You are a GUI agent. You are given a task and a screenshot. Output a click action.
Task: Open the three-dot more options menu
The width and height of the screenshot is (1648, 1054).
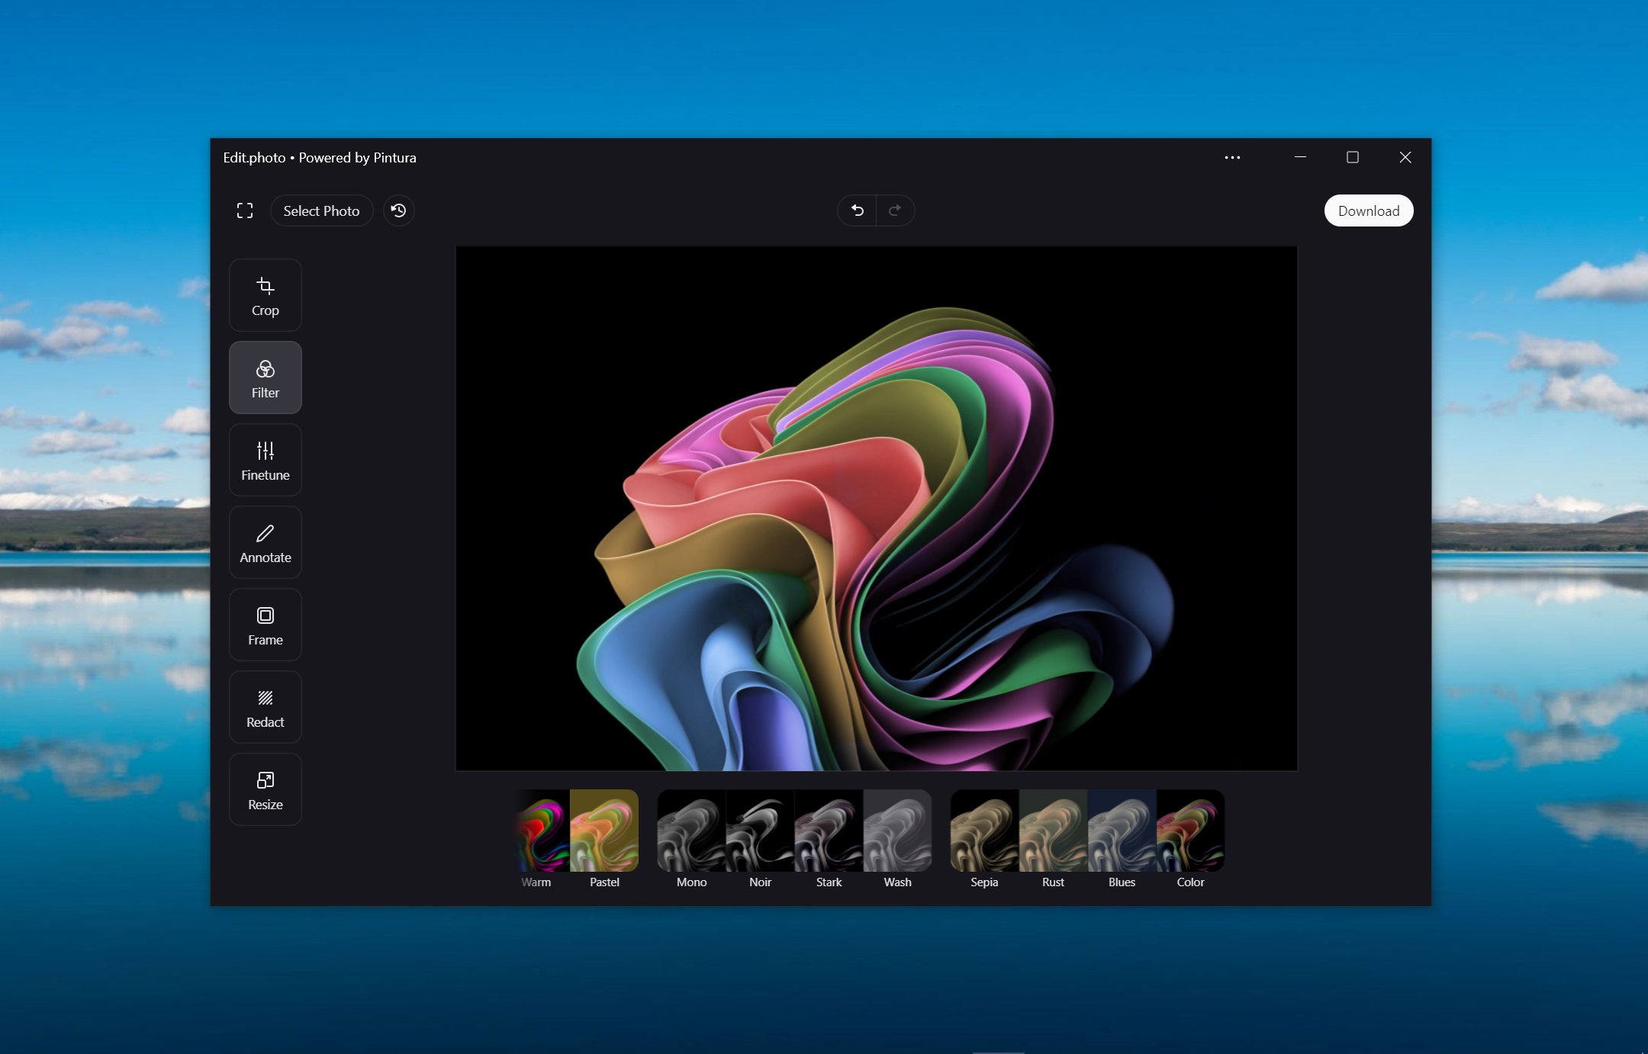click(x=1232, y=157)
